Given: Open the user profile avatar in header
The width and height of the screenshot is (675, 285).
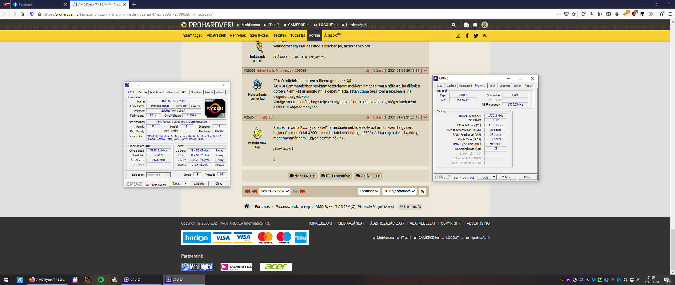Looking at the screenshot, I should pyautogui.click(x=484, y=25).
